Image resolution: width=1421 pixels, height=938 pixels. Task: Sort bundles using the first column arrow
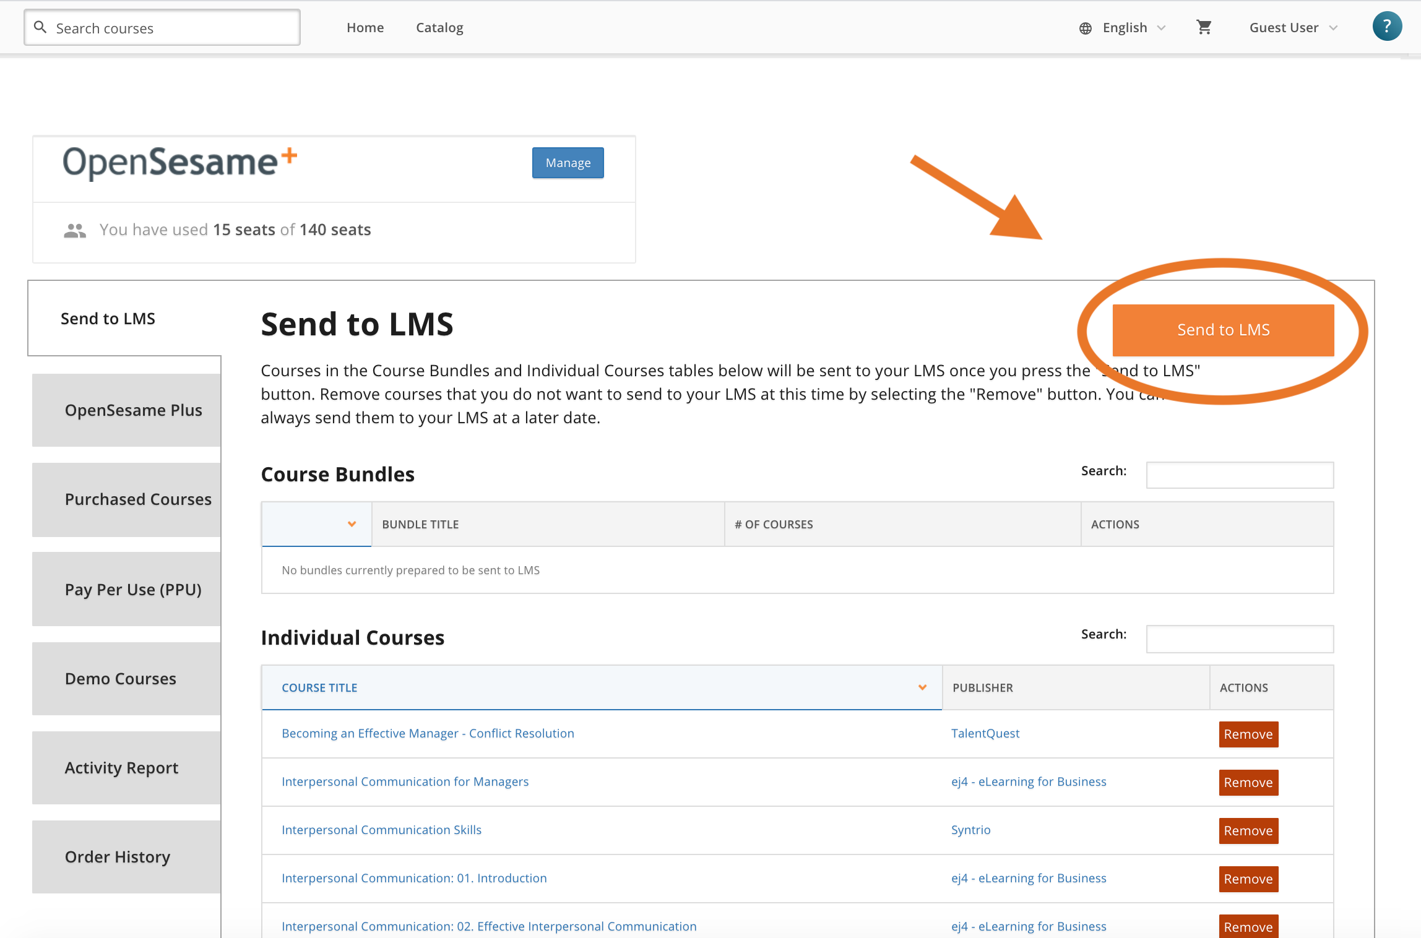pyautogui.click(x=352, y=524)
